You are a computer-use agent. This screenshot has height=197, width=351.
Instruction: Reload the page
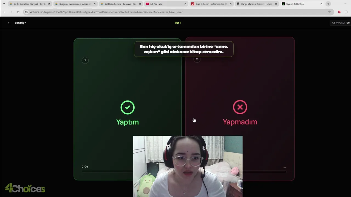tap(18, 12)
